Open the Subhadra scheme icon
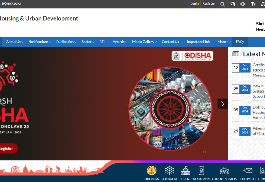This screenshot has height=182, width=265. point(151,171)
